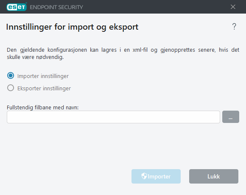Close the ESET Endpoint Security dialog

(x=233, y=7)
